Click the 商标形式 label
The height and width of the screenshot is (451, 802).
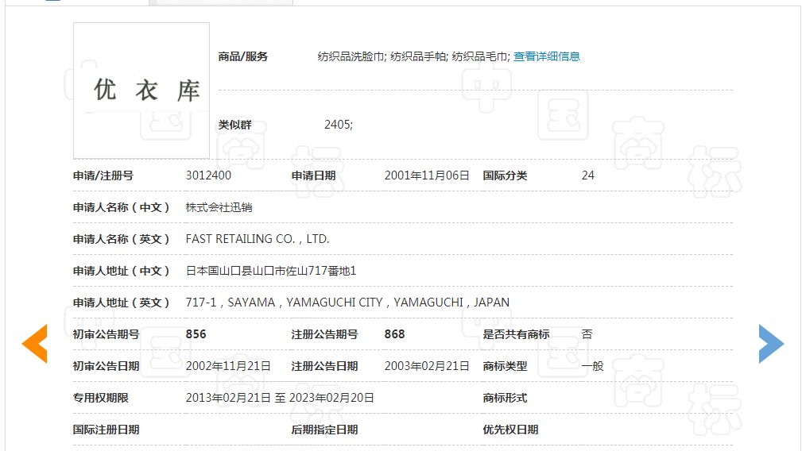pos(505,397)
